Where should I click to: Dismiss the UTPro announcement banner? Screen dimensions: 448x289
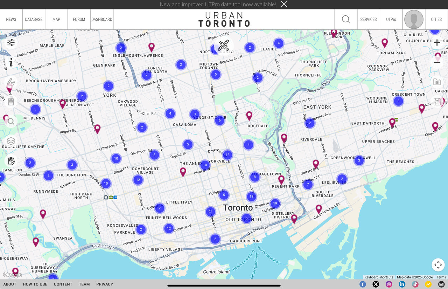(x=284, y=4)
